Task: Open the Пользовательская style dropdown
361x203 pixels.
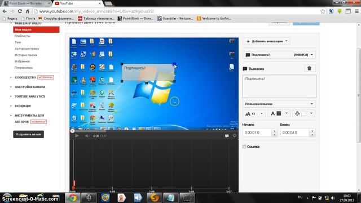Action: 279,104
